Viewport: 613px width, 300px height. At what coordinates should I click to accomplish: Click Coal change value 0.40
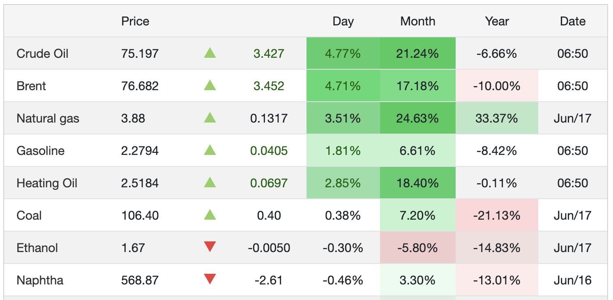tap(269, 216)
